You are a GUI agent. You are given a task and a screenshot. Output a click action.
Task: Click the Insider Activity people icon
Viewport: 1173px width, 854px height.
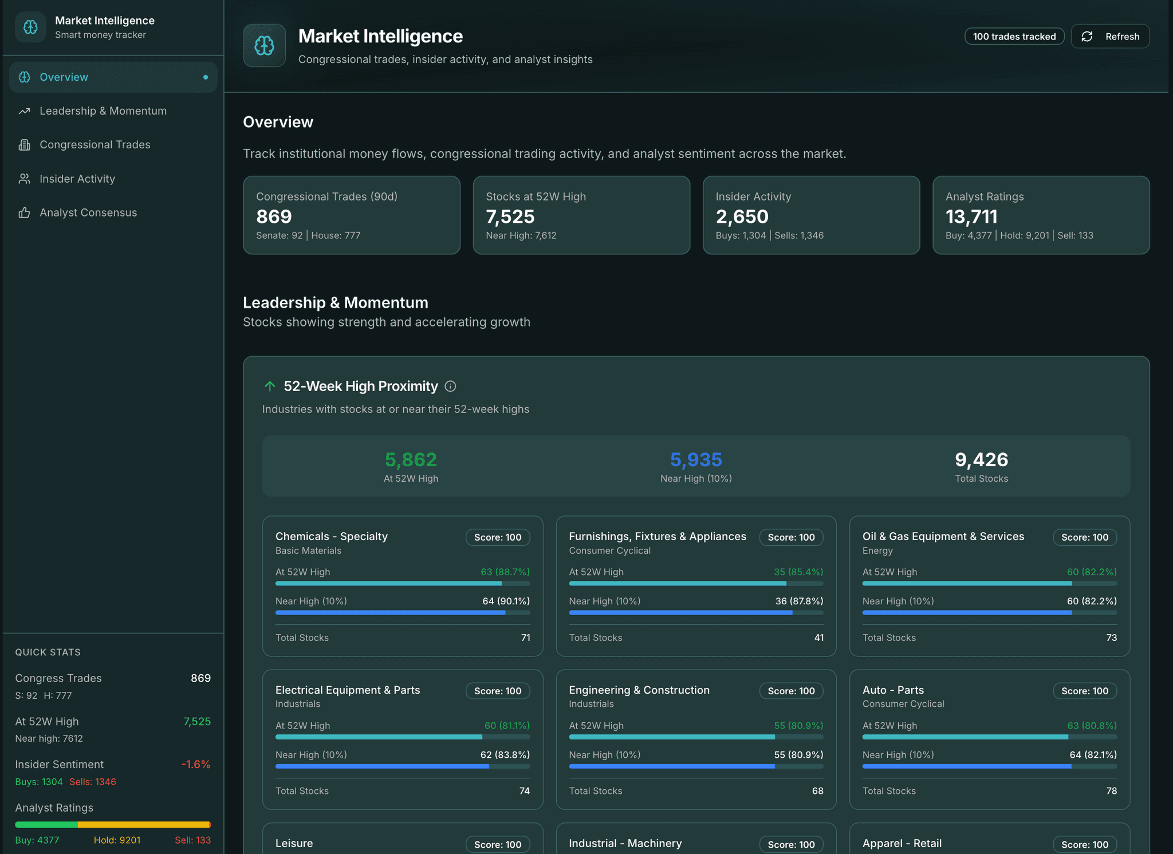tap(24, 179)
